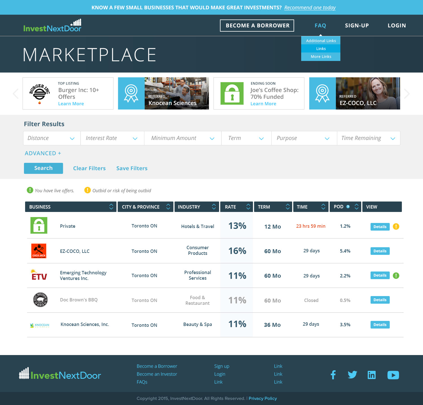
Task: Sort table by Rate column
Action: pyautogui.click(x=248, y=207)
